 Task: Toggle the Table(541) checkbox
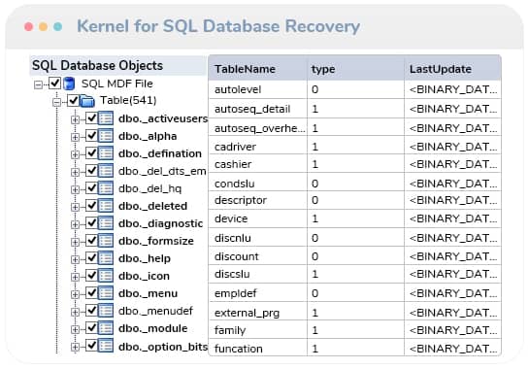[73, 100]
